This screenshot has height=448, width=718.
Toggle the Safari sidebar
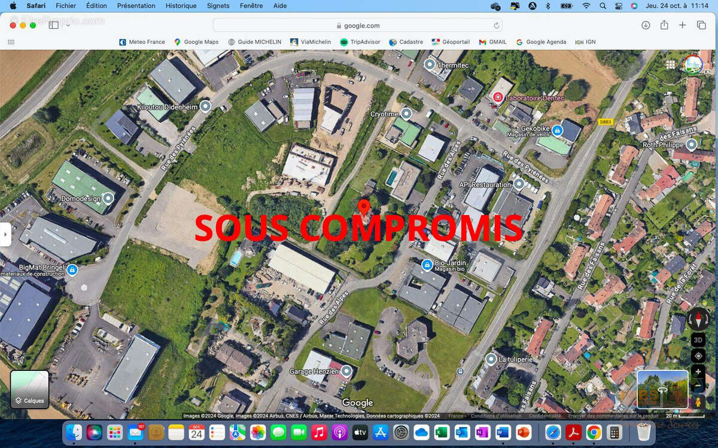(54, 25)
